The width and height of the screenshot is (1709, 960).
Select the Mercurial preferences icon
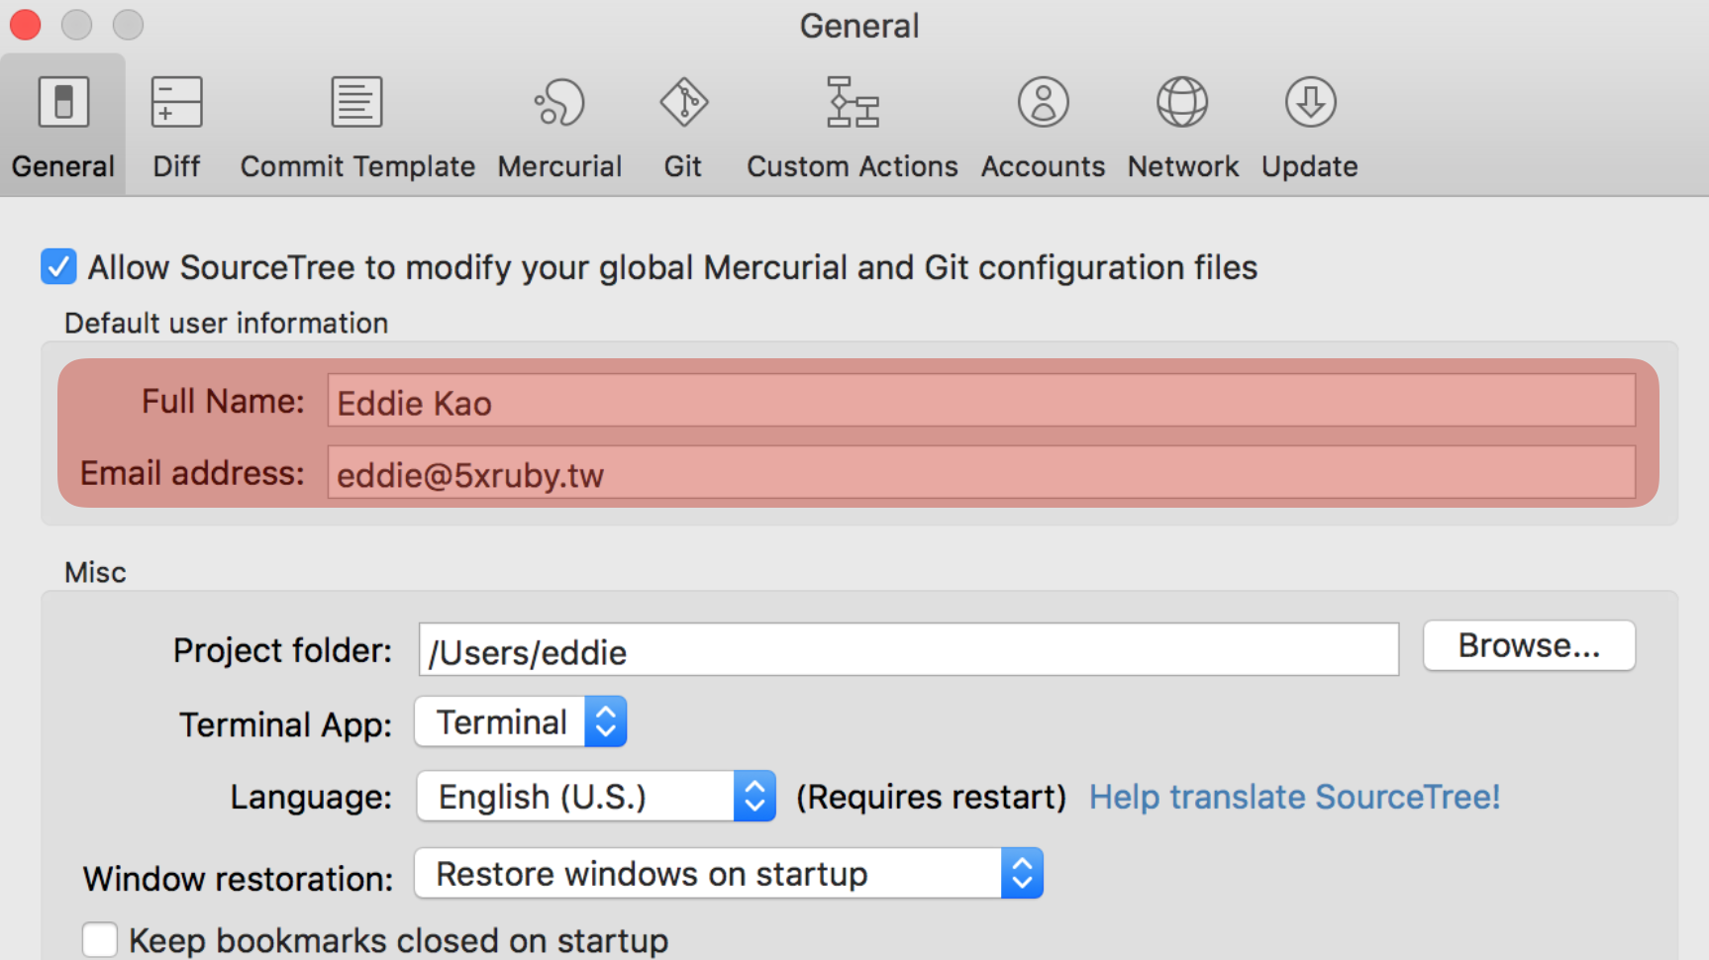[559, 103]
